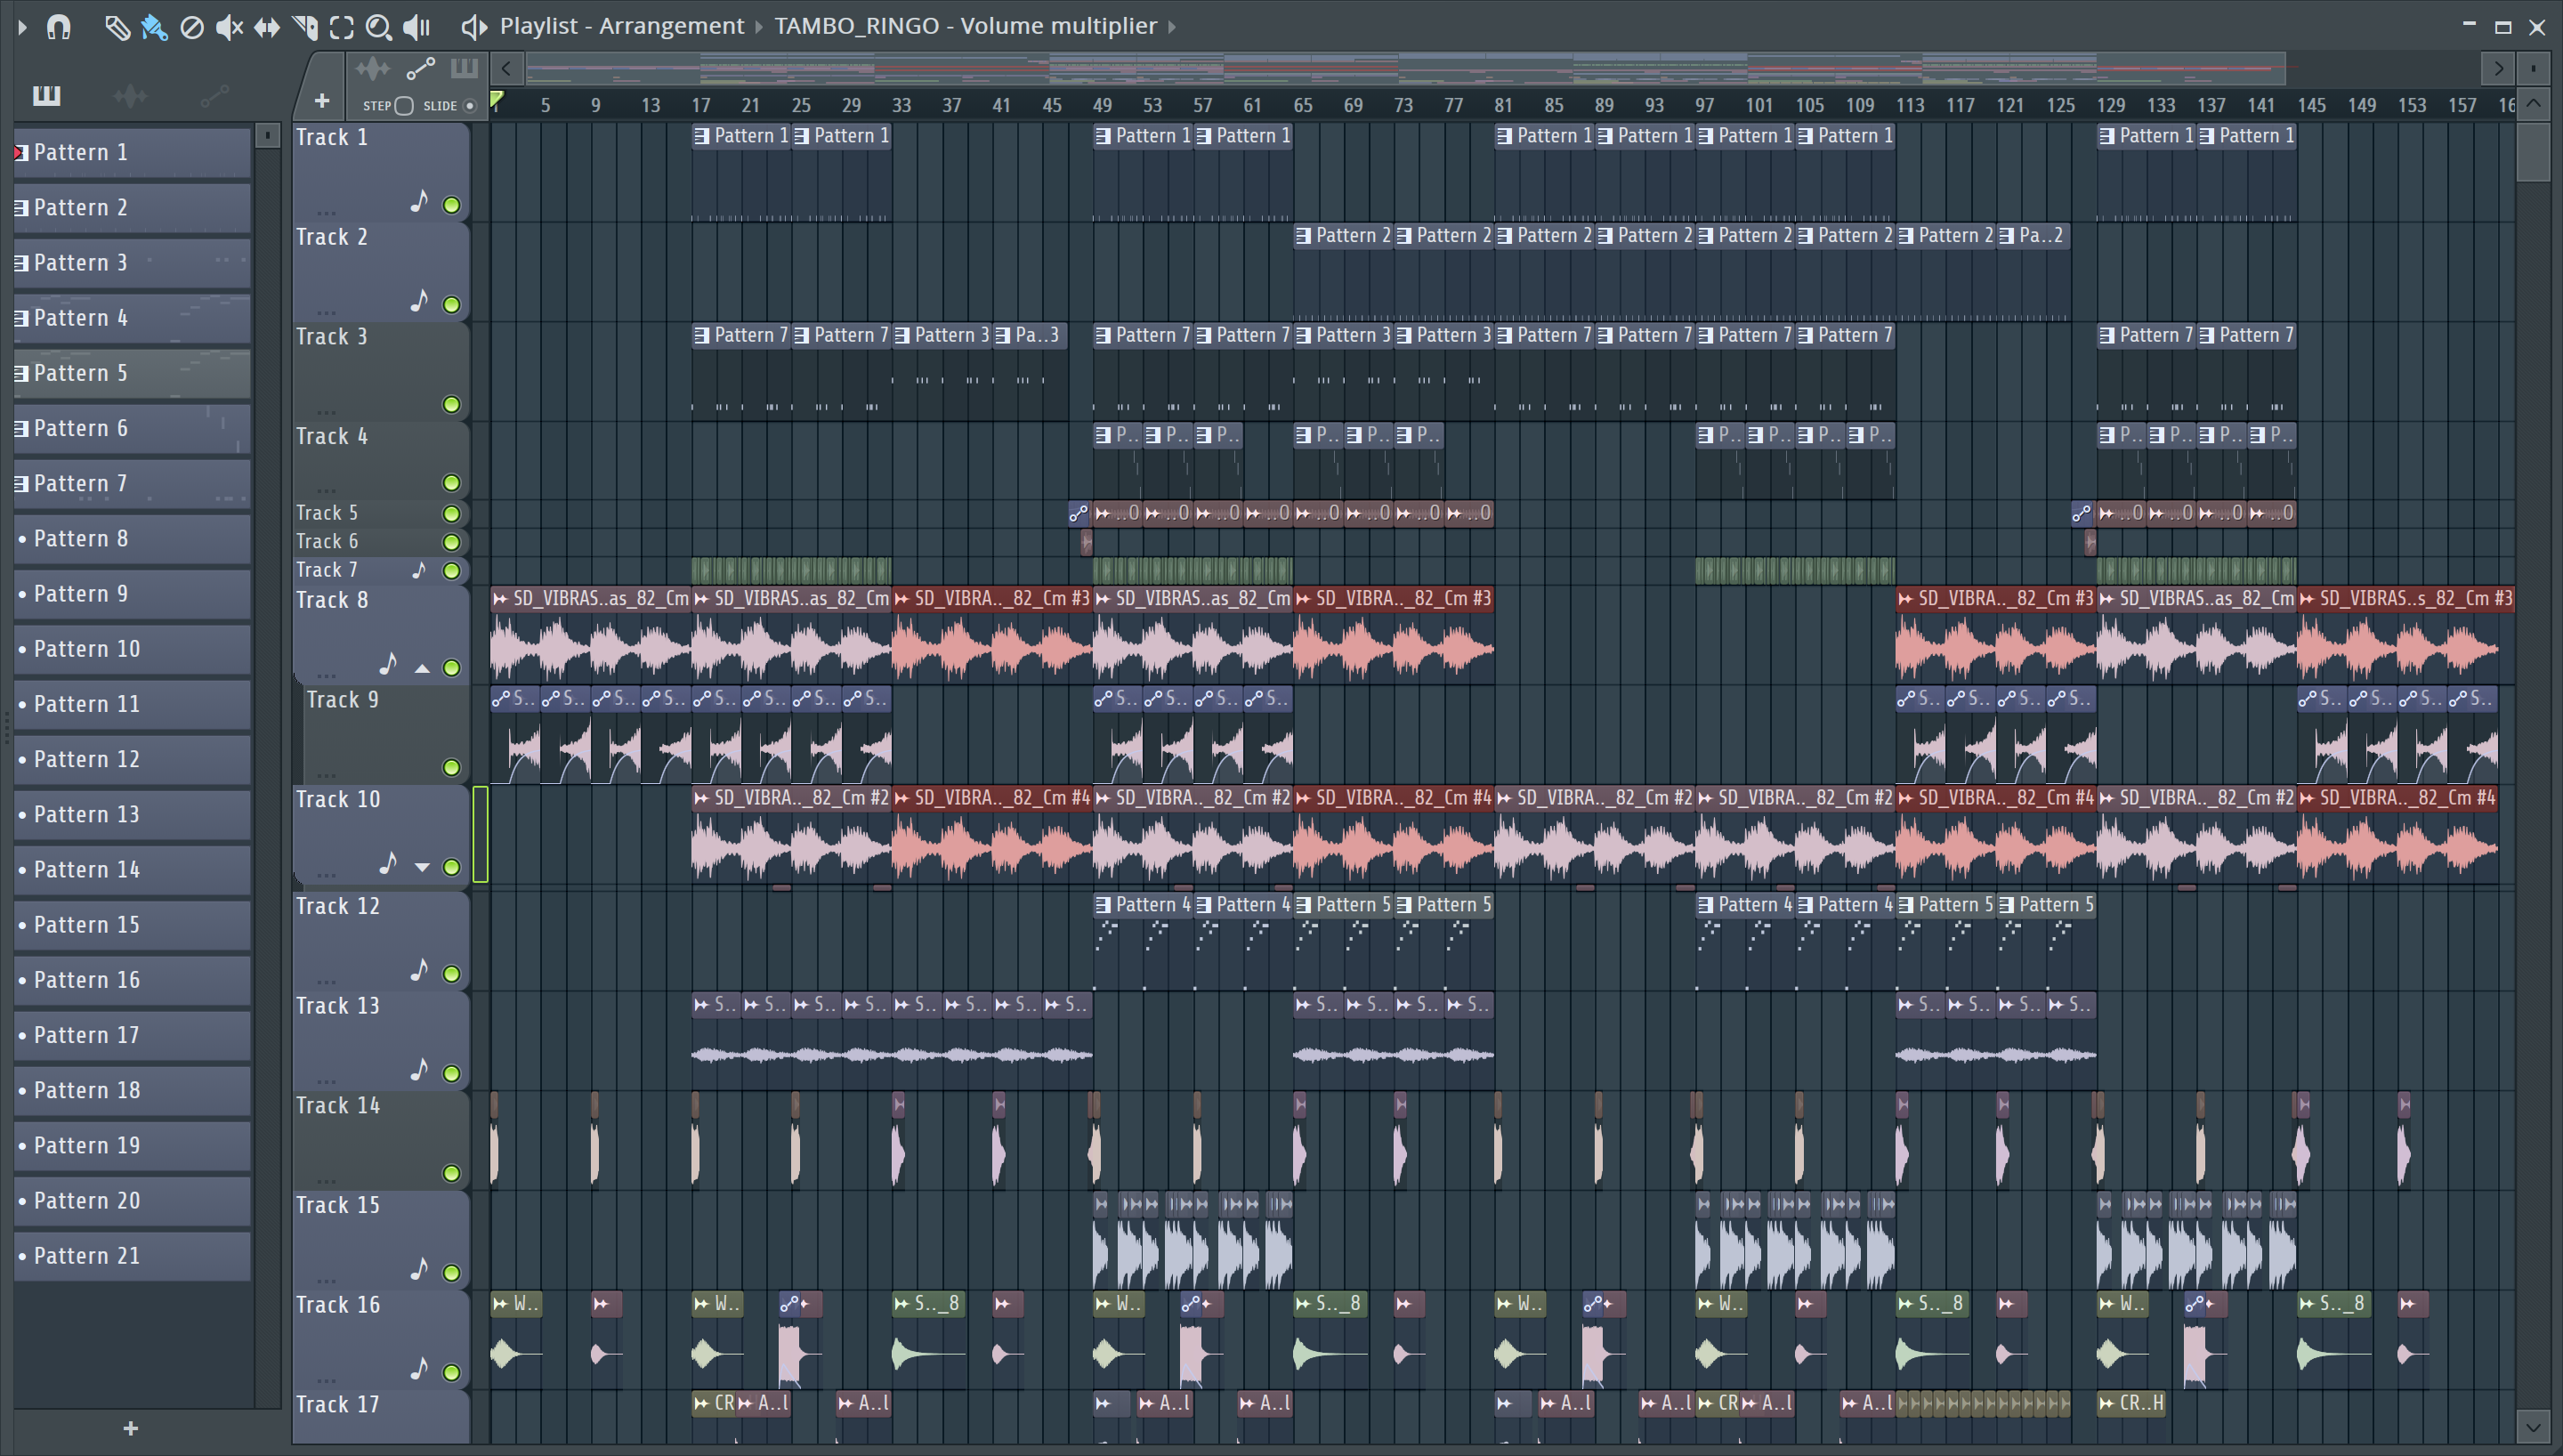Screen dimensions: 2563x1456
Task: Expand arrow after Volume multiplier breadcrumb
Action: [x=1171, y=26]
